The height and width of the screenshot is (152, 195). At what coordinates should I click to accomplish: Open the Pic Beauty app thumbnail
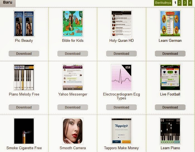pos(24,24)
